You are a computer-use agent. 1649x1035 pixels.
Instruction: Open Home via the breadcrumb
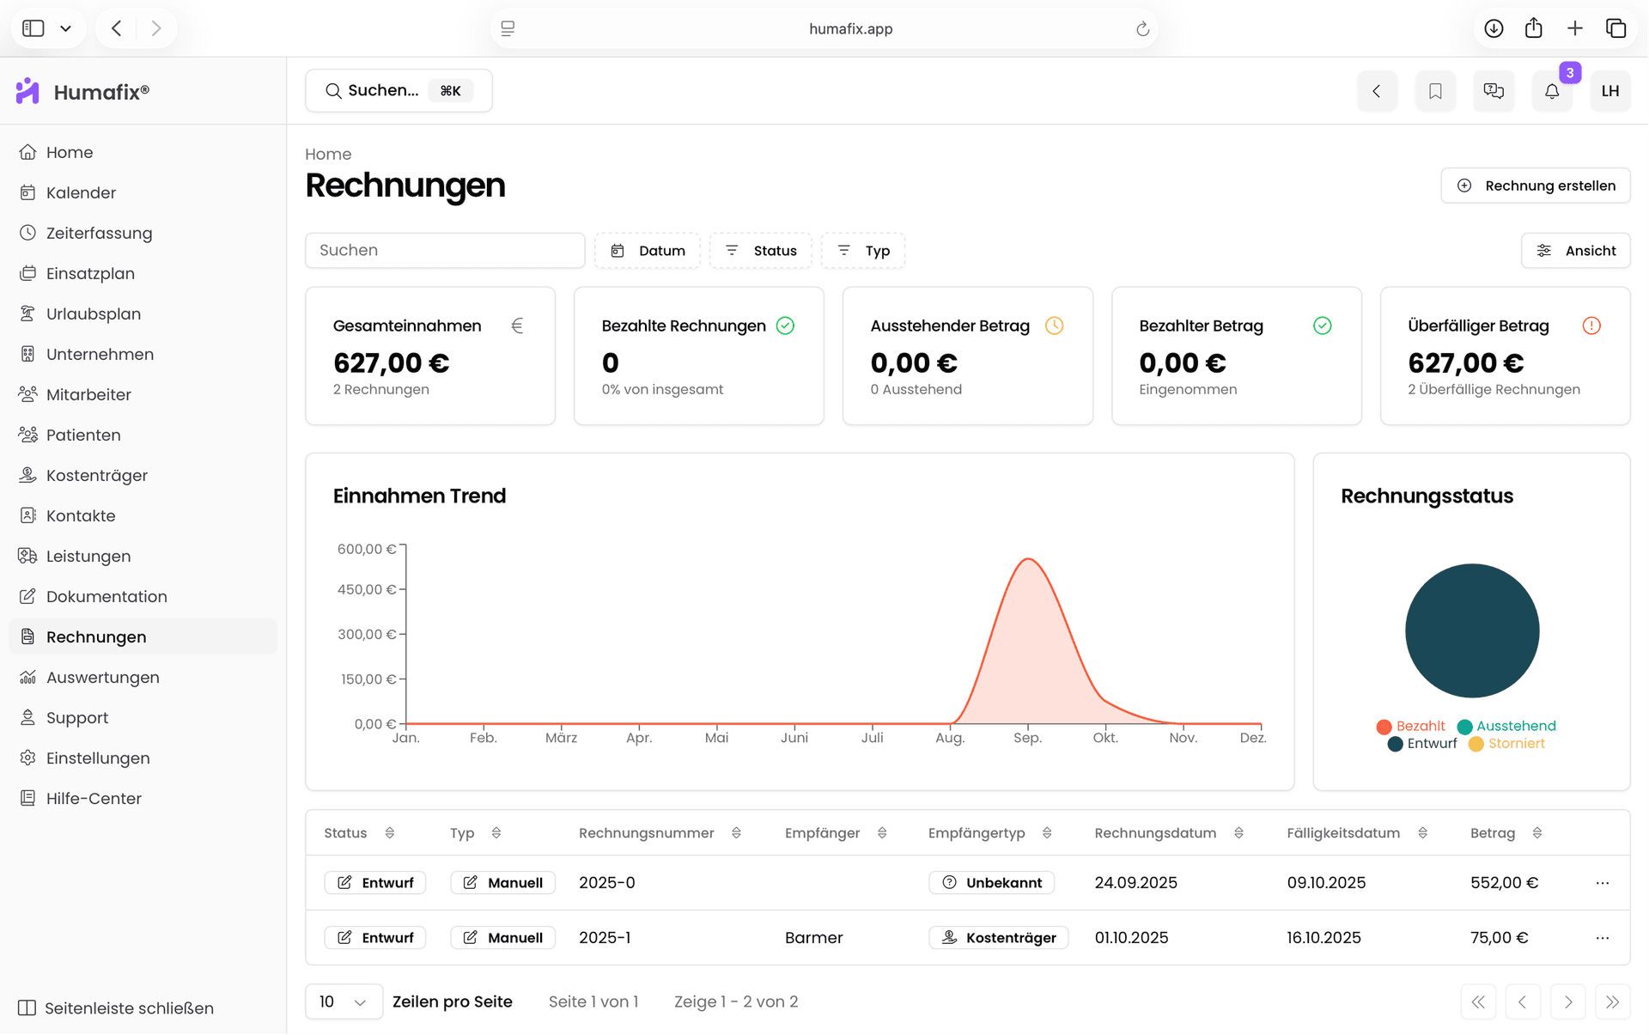328,154
